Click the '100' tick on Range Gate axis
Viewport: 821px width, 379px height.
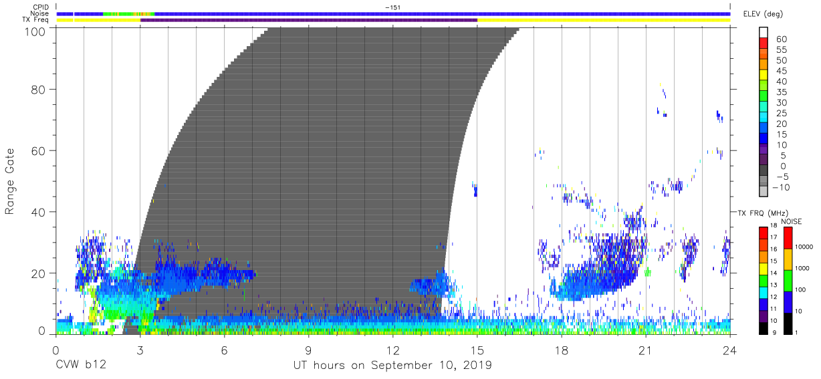35,32
